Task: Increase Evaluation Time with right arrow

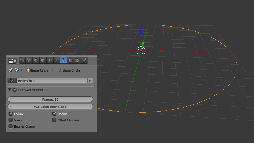Action: pos(90,106)
